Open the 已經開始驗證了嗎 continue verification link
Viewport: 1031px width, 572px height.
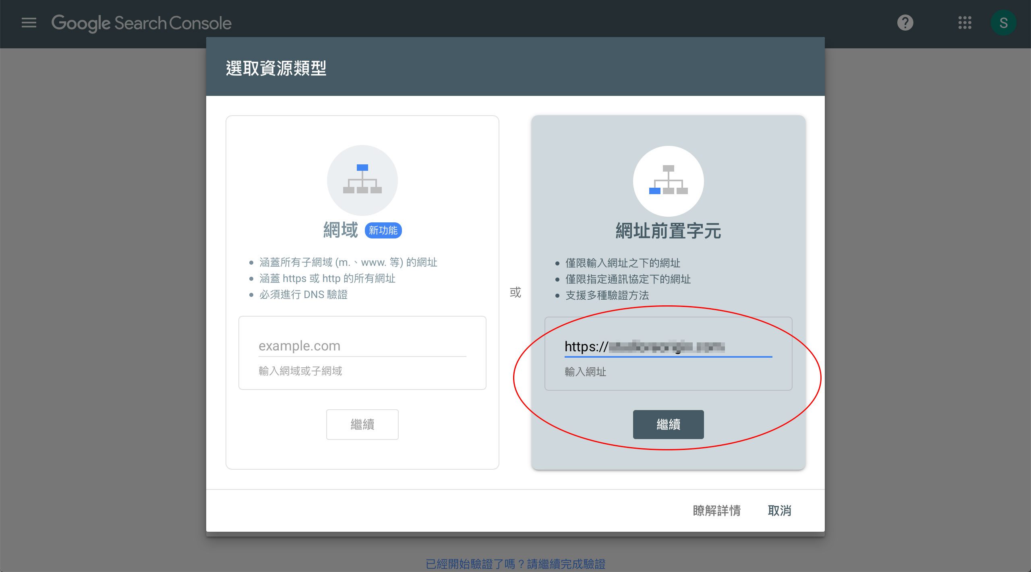515,564
